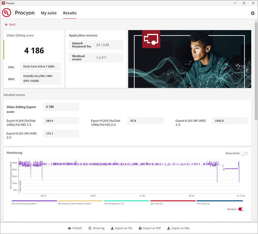
Task: Export the result as File
Action: click(122, 228)
